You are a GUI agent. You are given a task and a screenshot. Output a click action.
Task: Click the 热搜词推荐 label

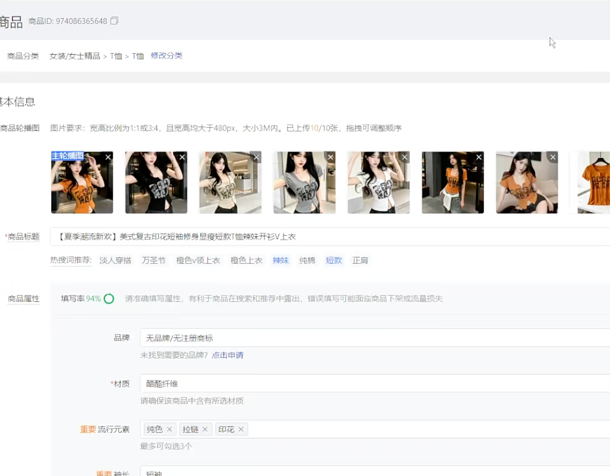(71, 260)
